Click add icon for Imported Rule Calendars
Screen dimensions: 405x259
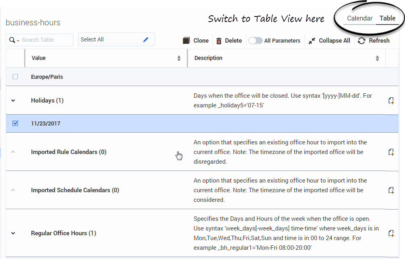[x=391, y=152]
